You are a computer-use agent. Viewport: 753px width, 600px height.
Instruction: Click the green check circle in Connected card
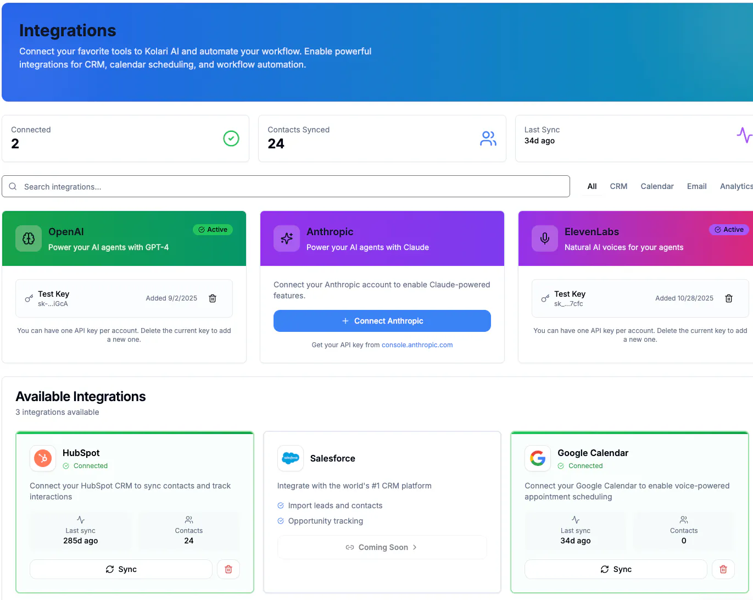231,138
